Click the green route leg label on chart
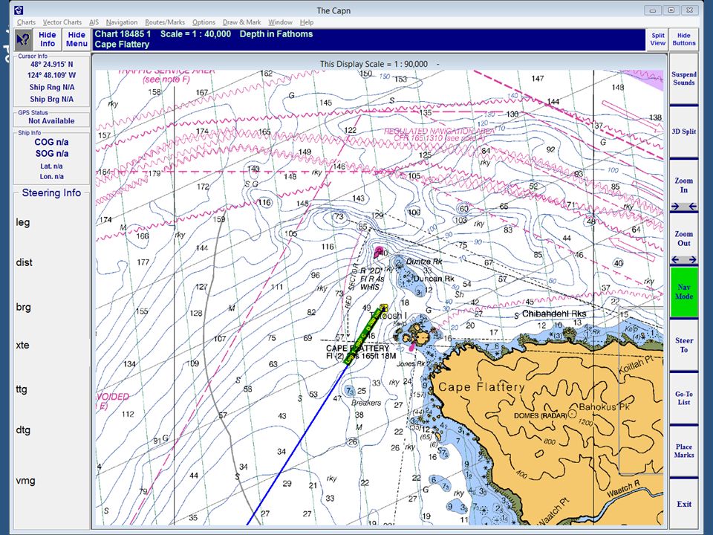 point(365,336)
